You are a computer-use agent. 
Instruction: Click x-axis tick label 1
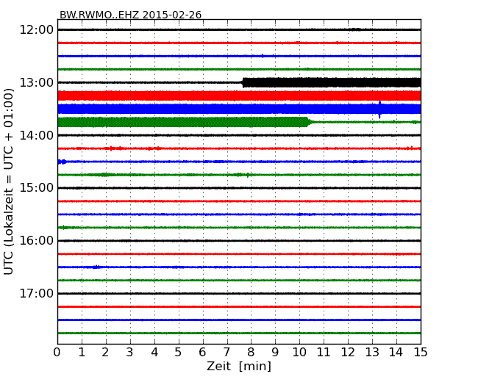click(82, 353)
